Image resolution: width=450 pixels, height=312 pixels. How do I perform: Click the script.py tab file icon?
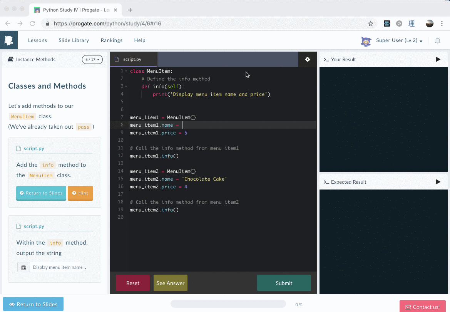click(x=117, y=59)
